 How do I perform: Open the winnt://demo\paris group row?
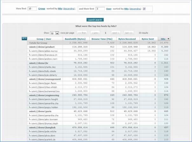click(x=99, y=111)
